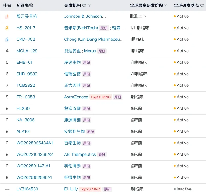
Task: Click the 原研 tag next to AB Therapeutics
Action: click(x=102, y=155)
